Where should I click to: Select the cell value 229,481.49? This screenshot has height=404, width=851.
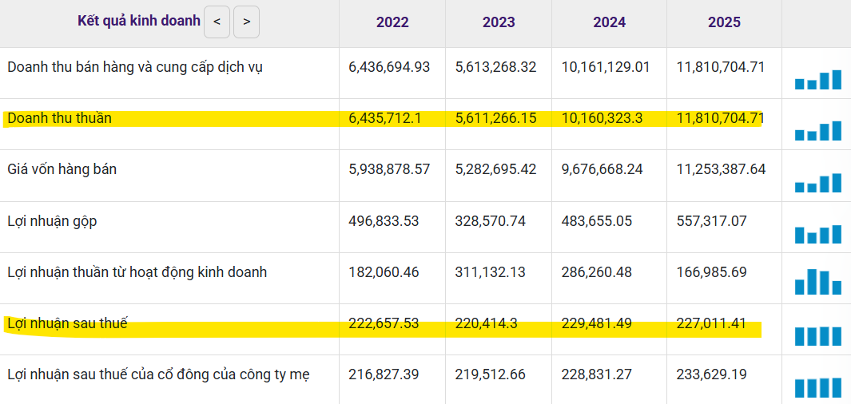pyautogui.click(x=596, y=323)
